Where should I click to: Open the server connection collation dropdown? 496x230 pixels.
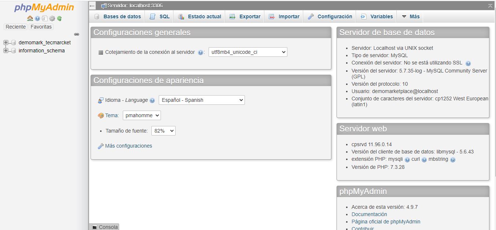[248, 52]
